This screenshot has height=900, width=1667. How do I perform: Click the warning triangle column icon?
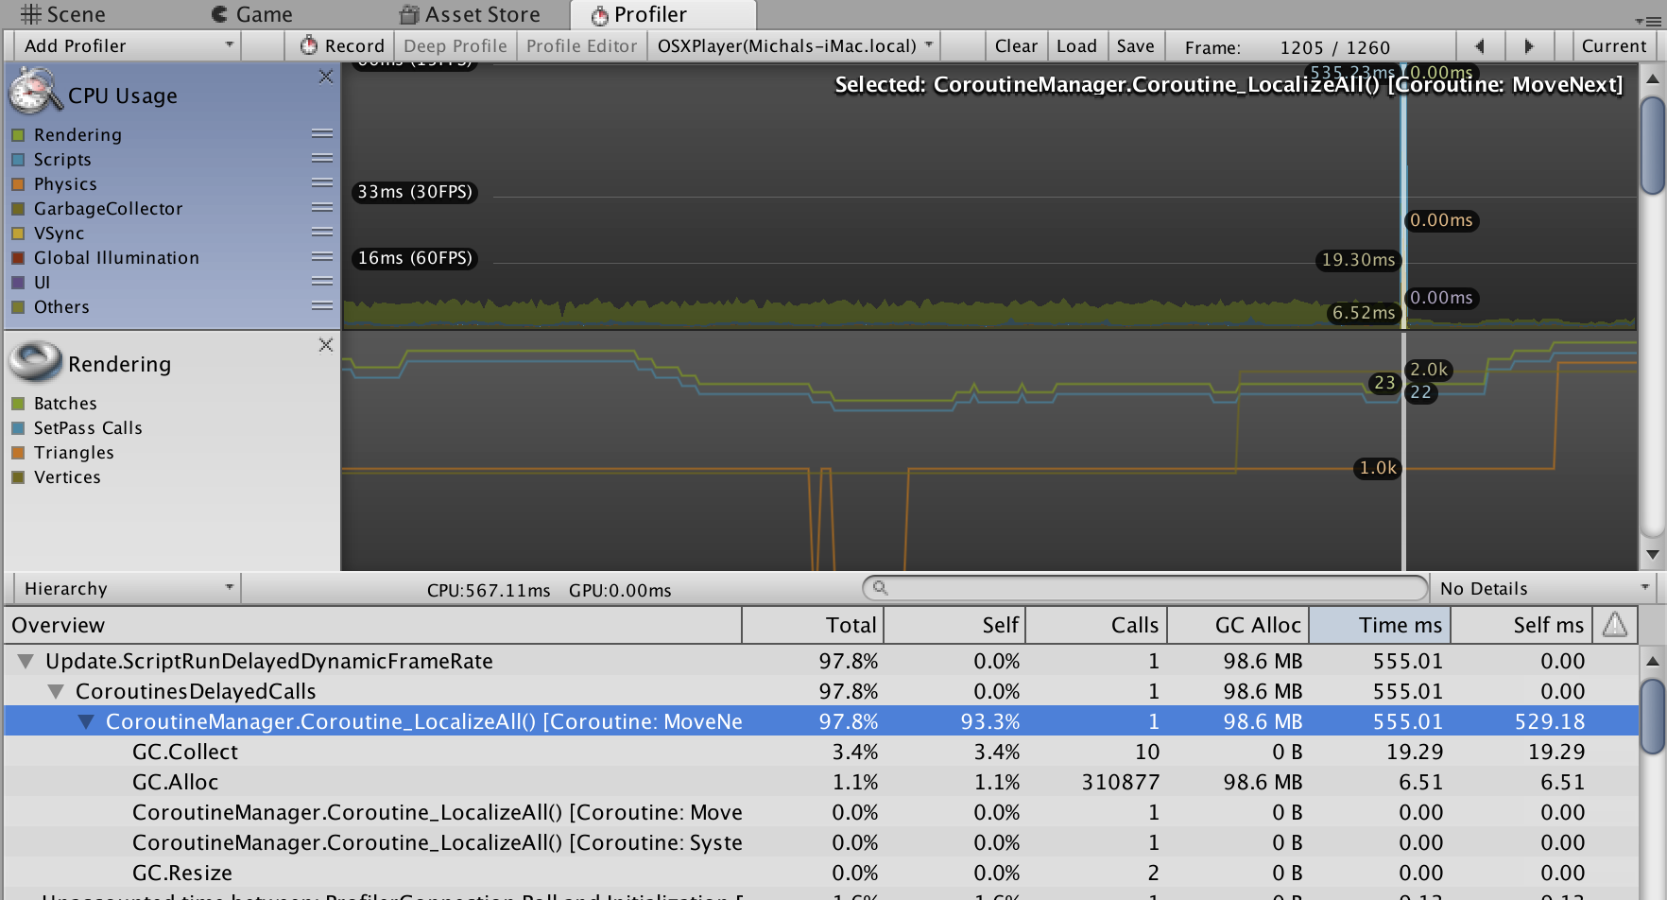click(x=1615, y=625)
